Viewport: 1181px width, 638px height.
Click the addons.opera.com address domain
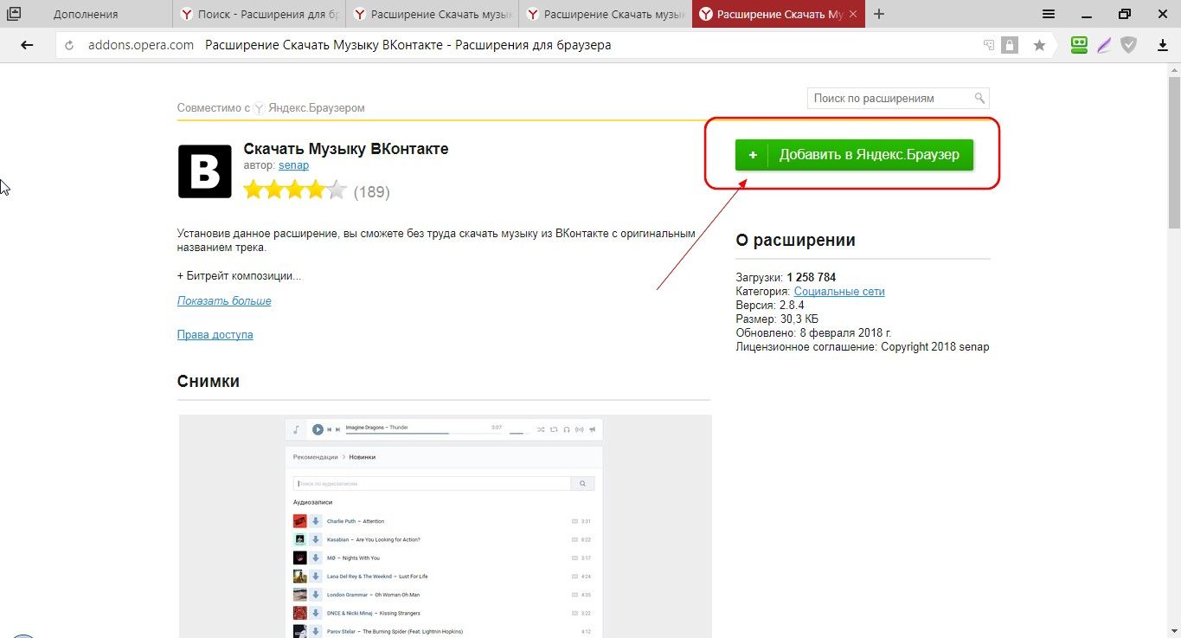point(141,45)
